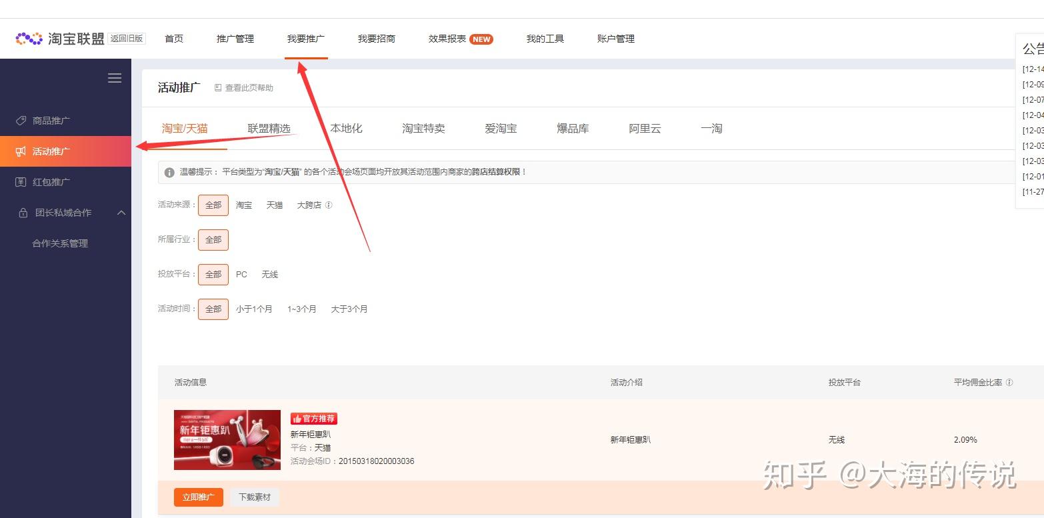Choose the 无线 filter option next to PC
Screen dimensions: 1044x518
point(269,275)
